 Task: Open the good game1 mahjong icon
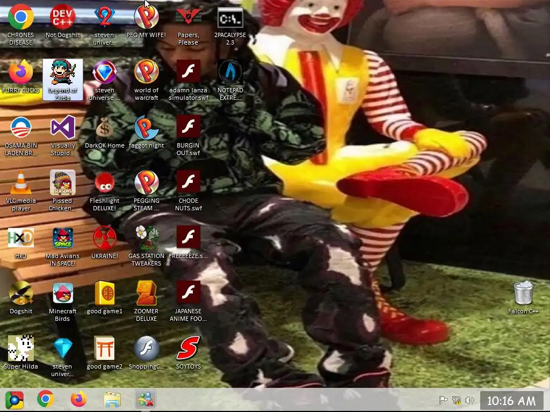point(105,293)
